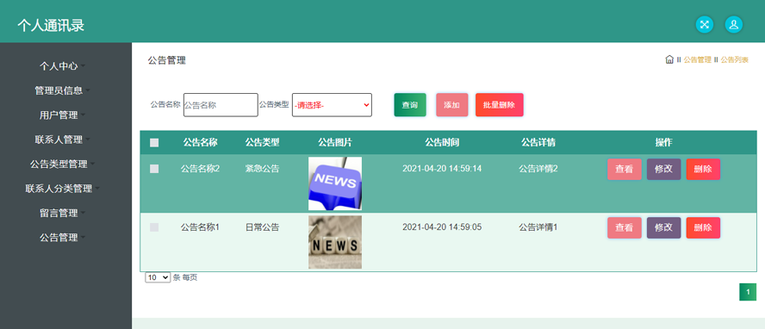
Task: Click the 公告名称1 cell
Action: click(201, 227)
